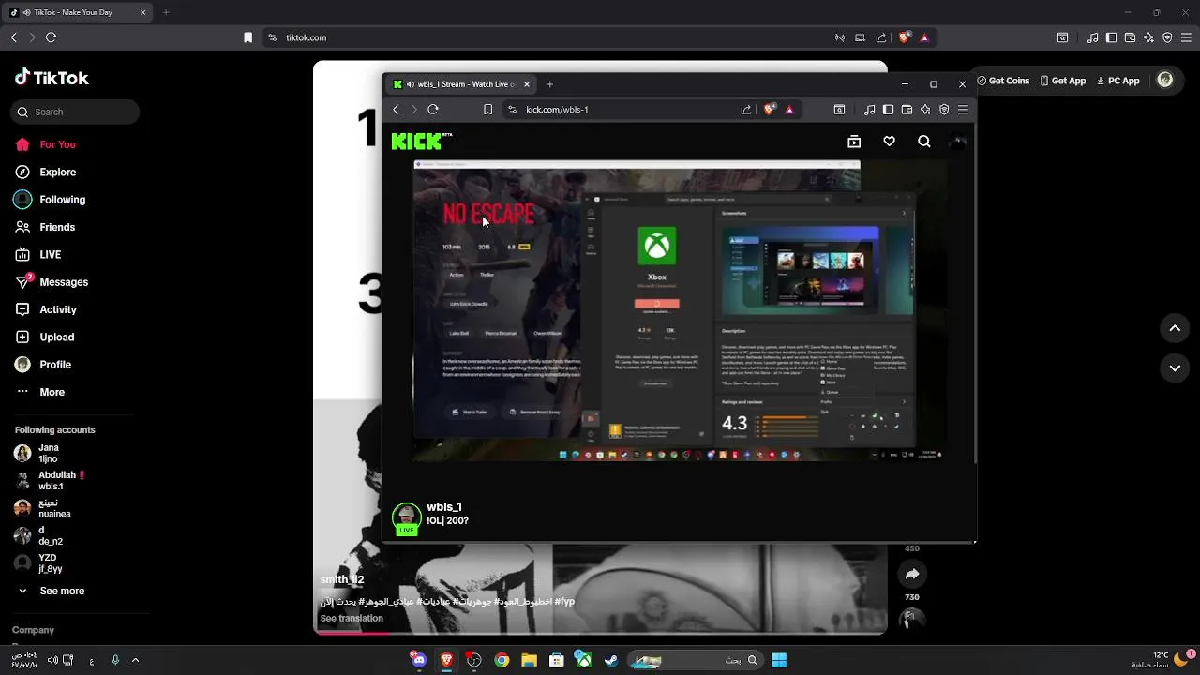Image resolution: width=1200 pixels, height=675 pixels.
Task: Open LIVE section in TikTok sidebar
Action: pos(38,255)
